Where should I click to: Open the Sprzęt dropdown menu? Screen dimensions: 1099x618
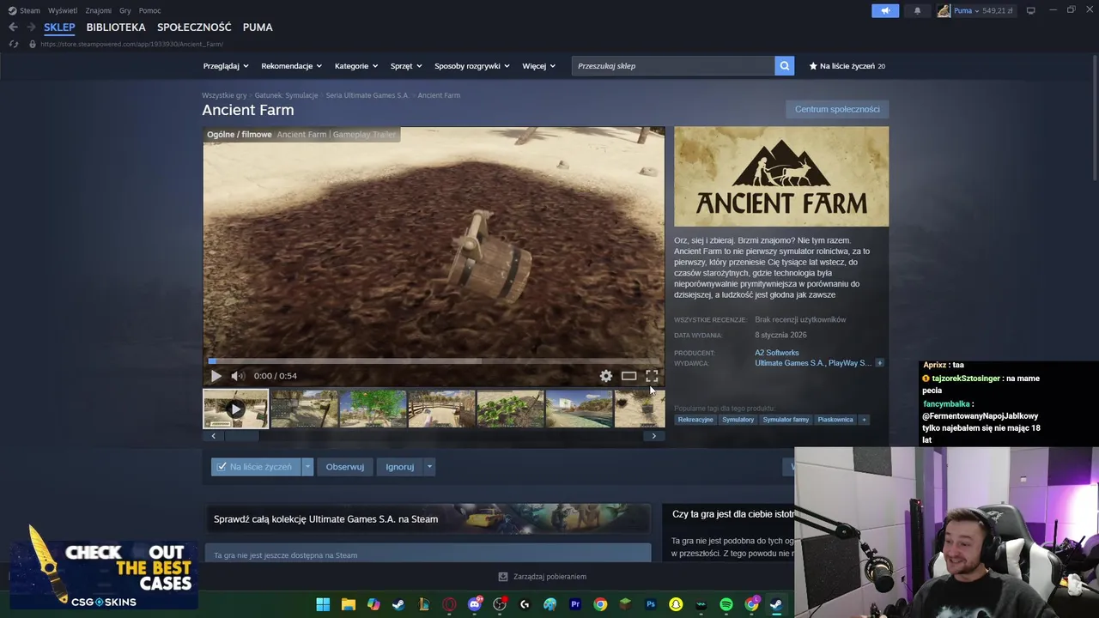coord(406,66)
